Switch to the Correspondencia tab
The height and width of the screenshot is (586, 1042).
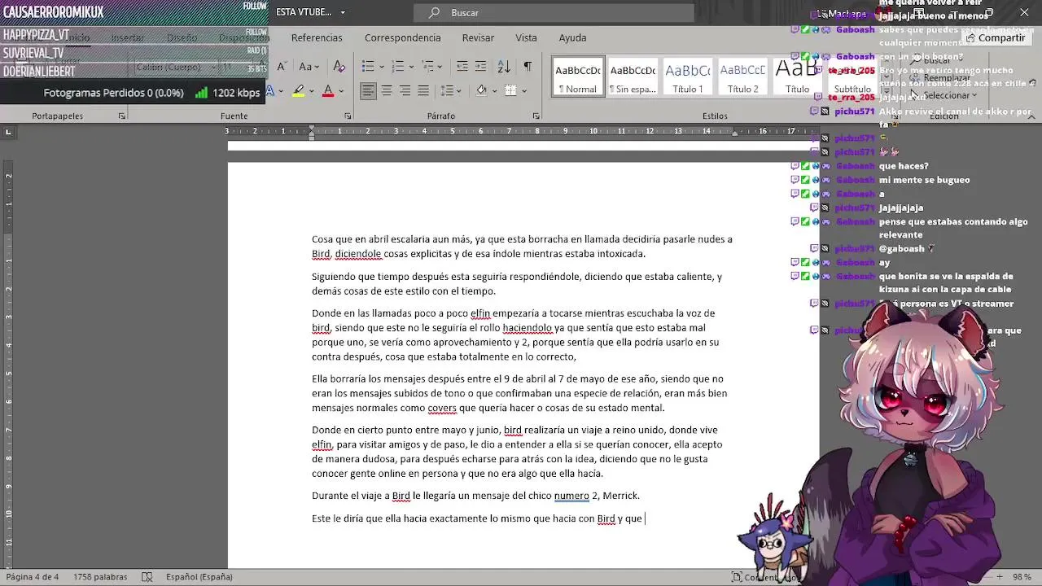coord(402,37)
